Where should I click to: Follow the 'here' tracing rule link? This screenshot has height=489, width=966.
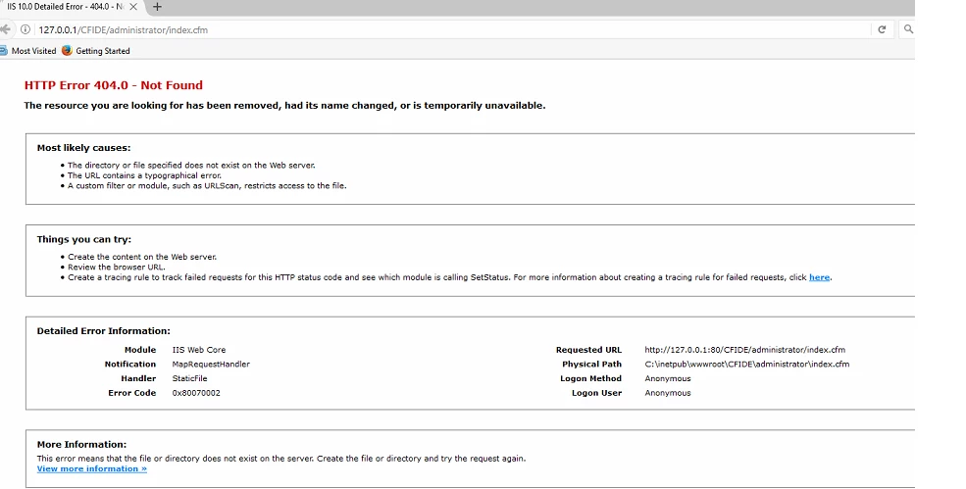click(x=819, y=277)
